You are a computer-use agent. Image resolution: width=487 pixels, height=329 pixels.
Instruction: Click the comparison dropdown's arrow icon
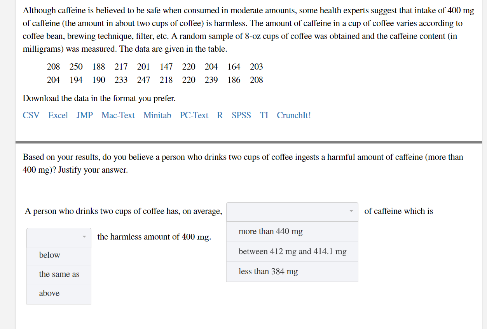pos(85,237)
